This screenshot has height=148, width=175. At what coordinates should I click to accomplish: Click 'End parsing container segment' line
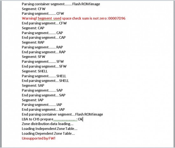click(62, 114)
